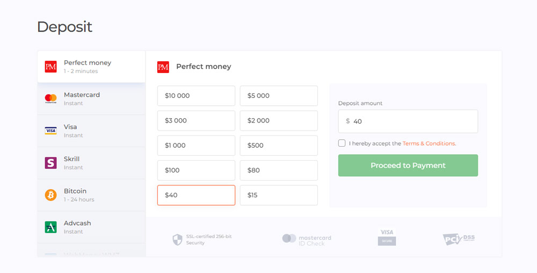This screenshot has width=537, height=273.
Task: Choose the $15 deposit amount
Action: (x=279, y=195)
